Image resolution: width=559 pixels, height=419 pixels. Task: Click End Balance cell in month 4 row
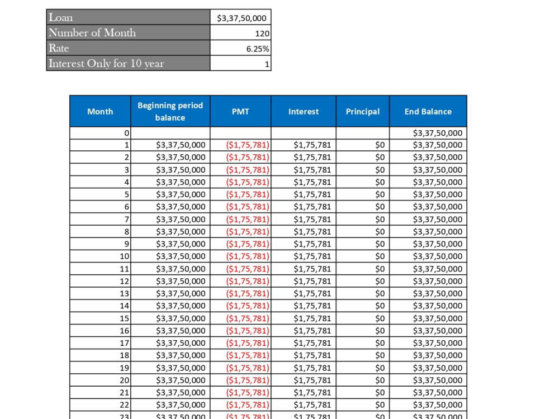[x=428, y=182]
